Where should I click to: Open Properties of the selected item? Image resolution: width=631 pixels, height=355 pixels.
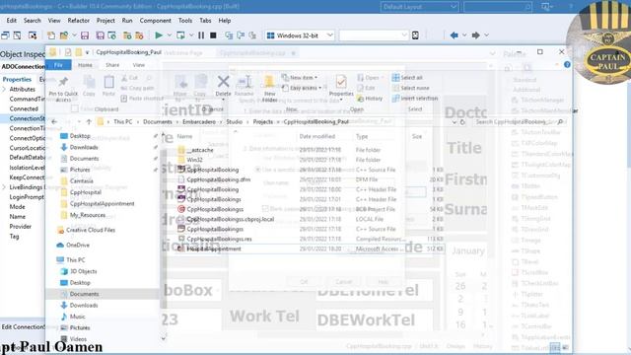pos(341,87)
